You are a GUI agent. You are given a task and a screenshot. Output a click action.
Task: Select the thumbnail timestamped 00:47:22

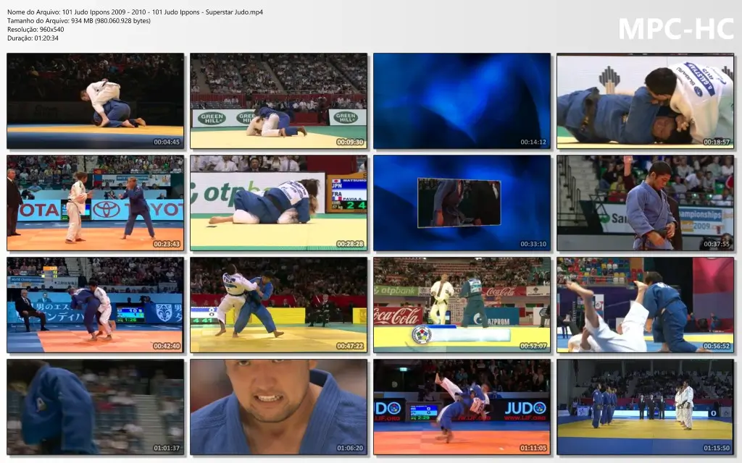(x=279, y=305)
